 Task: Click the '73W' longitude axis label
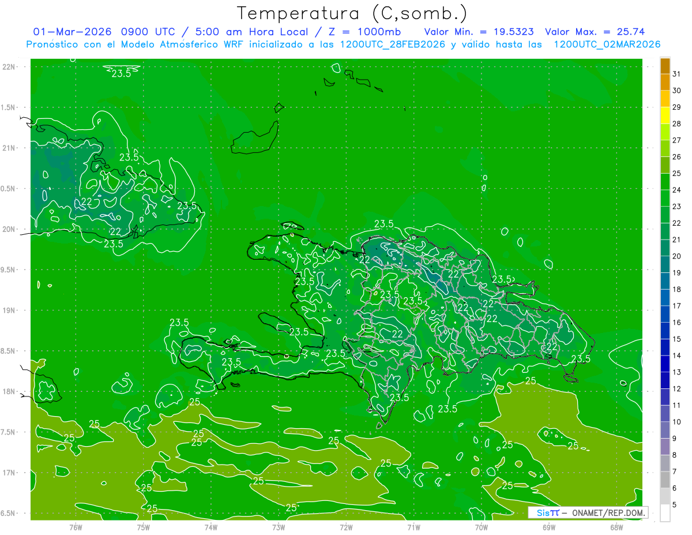point(279,527)
